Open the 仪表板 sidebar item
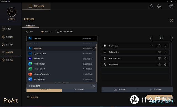 tap(11, 29)
